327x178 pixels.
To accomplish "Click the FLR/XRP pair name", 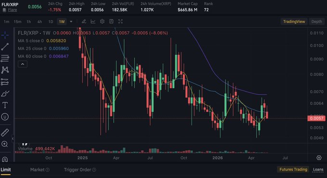I will click(x=10, y=4).
